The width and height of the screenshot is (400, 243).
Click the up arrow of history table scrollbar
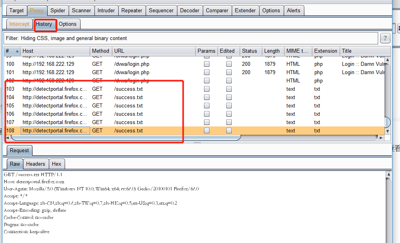387,59
